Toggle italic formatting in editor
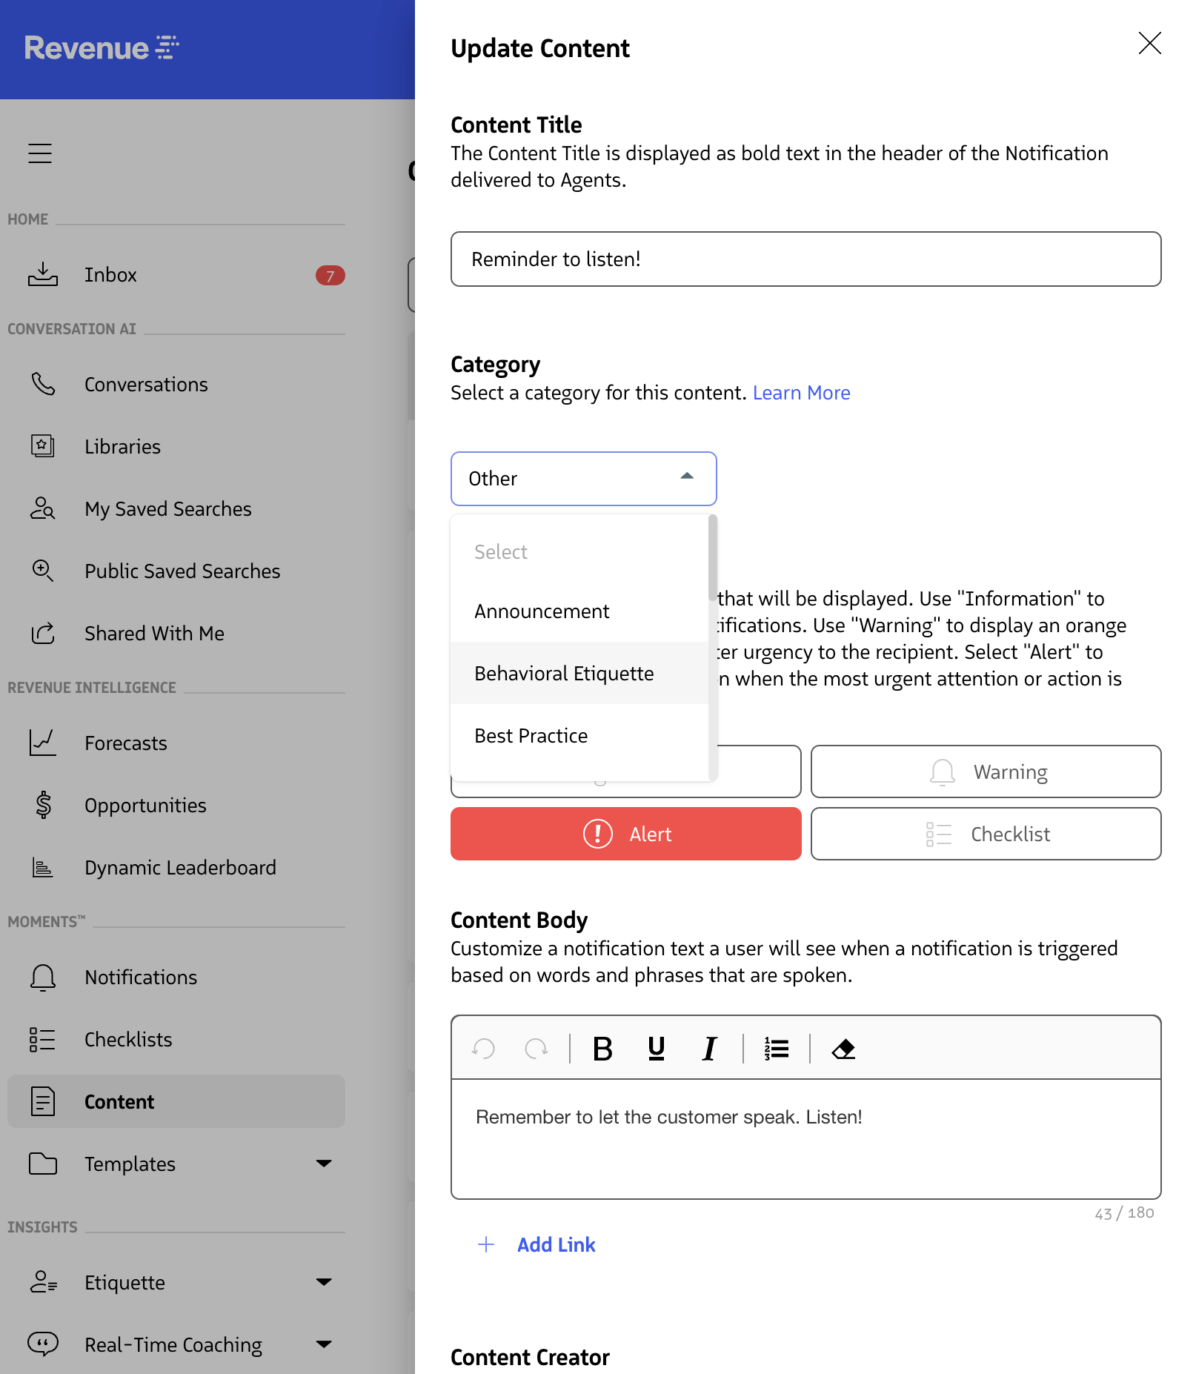 tap(709, 1049)
